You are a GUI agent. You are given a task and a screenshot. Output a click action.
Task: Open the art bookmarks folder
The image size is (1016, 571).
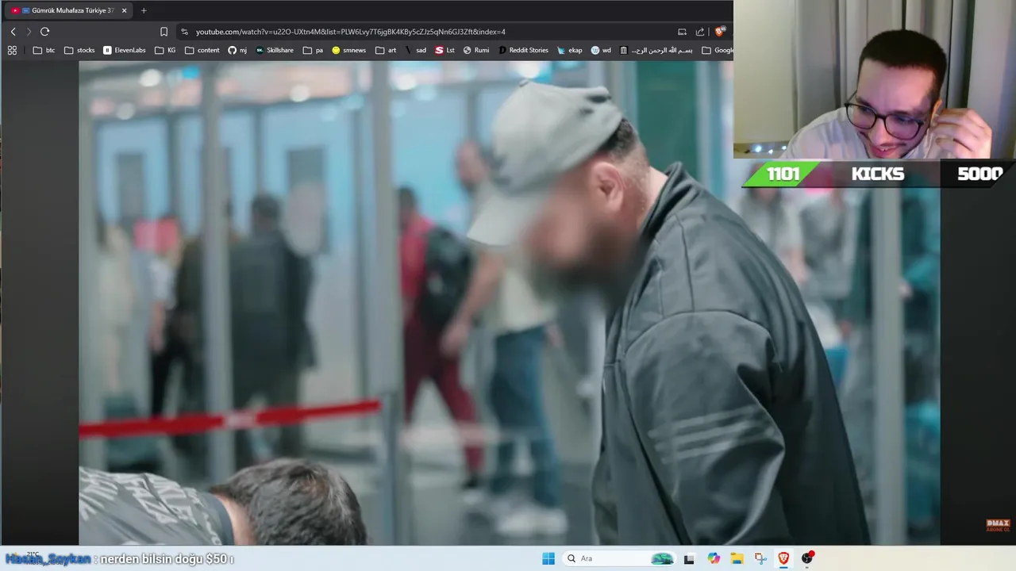click(x=386, y=50)
